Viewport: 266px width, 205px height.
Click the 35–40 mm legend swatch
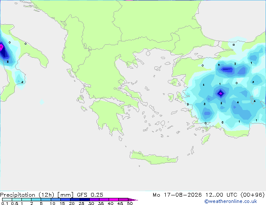(104, 200)
